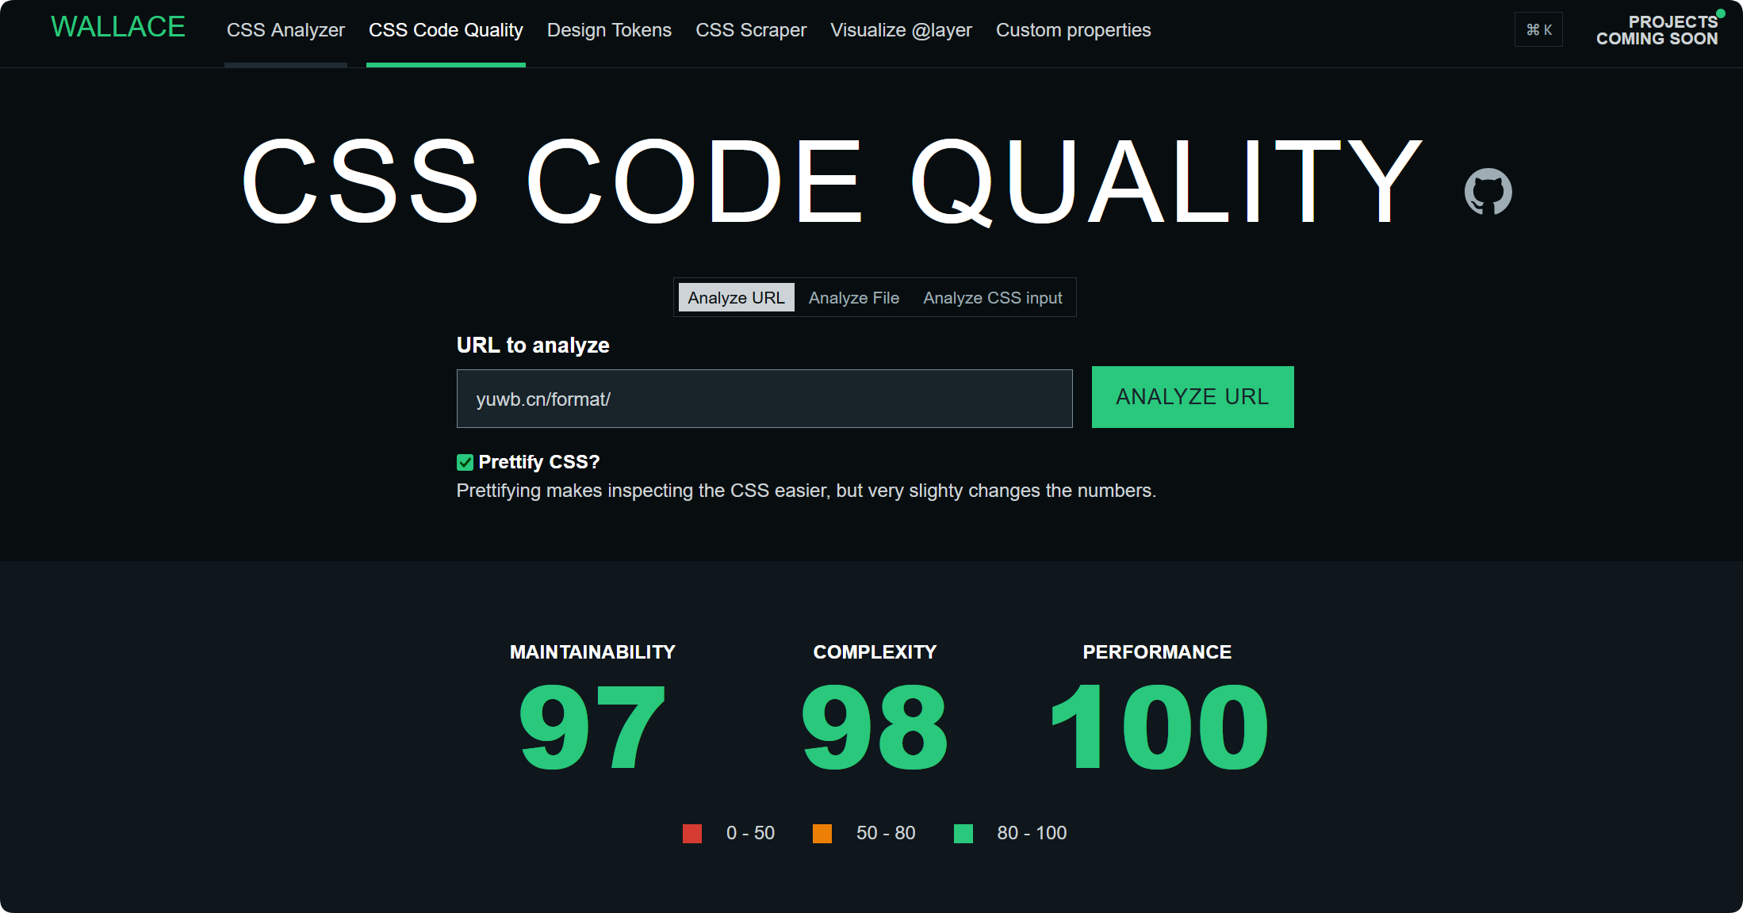Click Projects coming soon link
The height and width of the screenshot is (913, 1743).
tap(1657, 30)
